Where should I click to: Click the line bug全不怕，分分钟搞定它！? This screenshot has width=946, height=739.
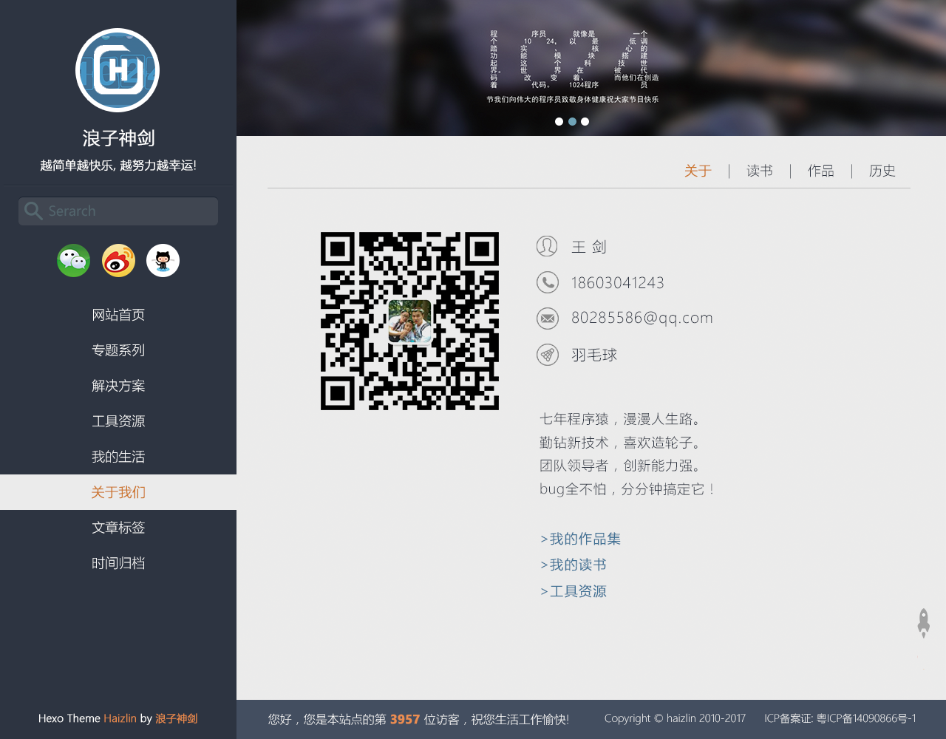click(x=627, y=489)
